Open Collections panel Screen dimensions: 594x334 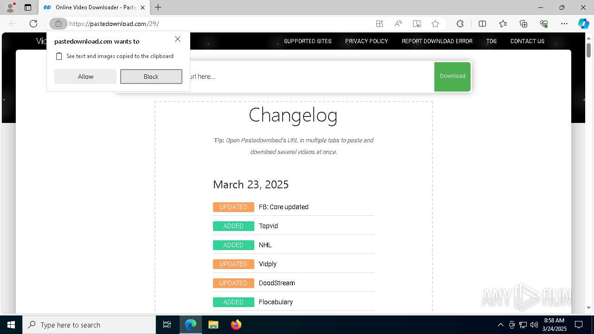click(523, 24)
